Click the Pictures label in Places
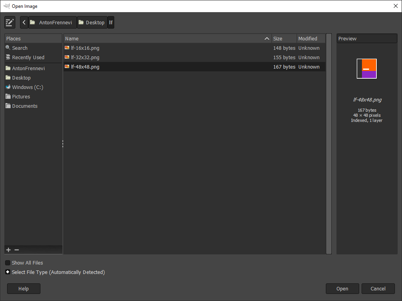The height and width of the screenshot is (301, 402). point(21,96)
